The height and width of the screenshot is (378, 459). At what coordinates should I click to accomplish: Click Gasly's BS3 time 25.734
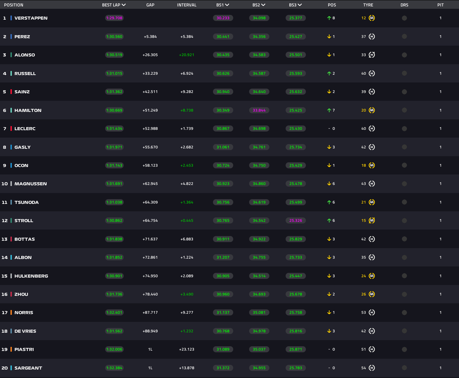[x=296, y=147]
